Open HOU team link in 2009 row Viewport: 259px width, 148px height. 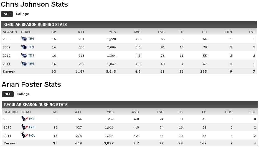(32, 119)
